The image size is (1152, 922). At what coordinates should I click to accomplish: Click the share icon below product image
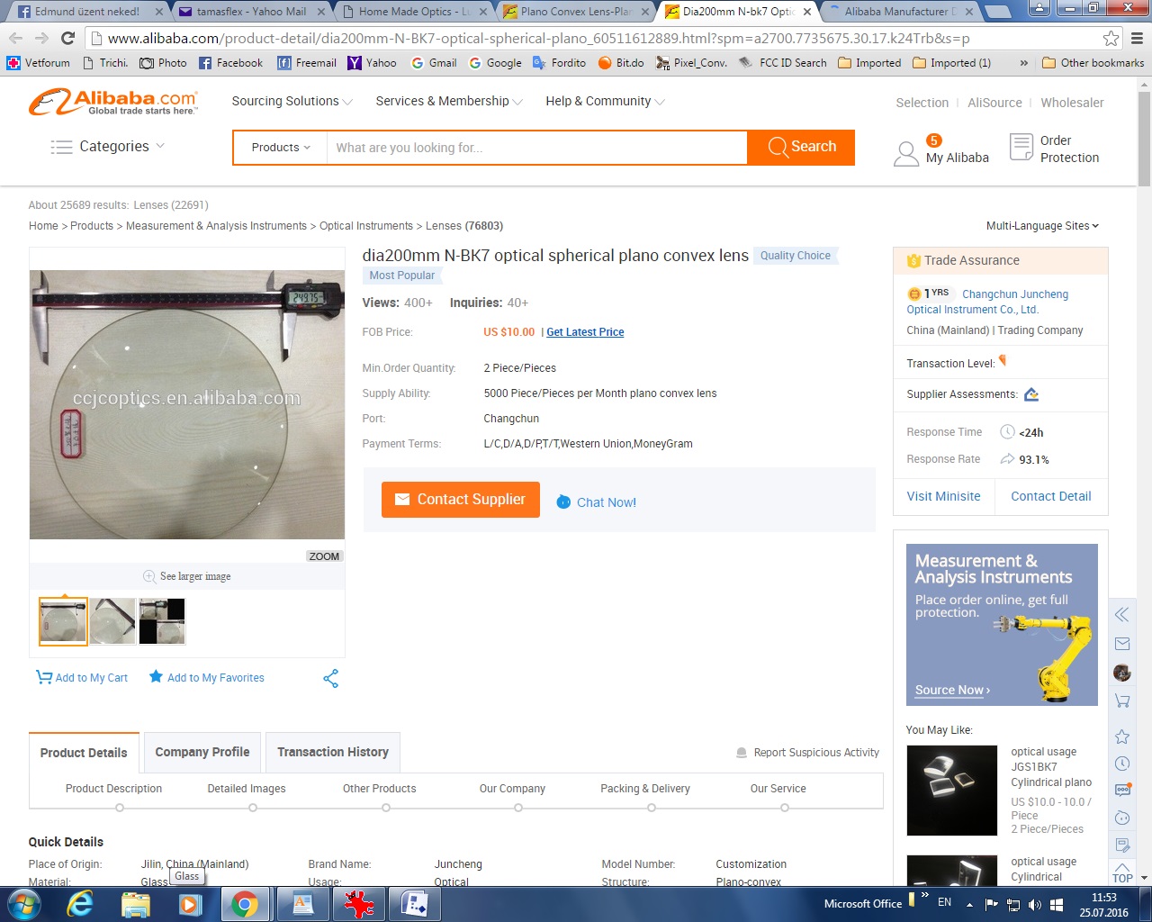331,678
